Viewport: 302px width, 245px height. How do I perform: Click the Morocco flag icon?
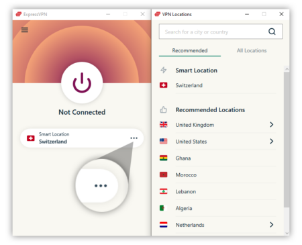coord(164,175)
